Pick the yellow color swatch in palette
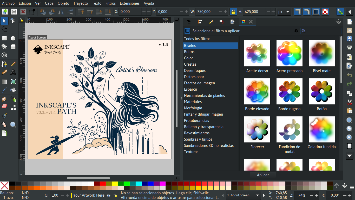Screen dimensions: 355x200 point(115,184)
